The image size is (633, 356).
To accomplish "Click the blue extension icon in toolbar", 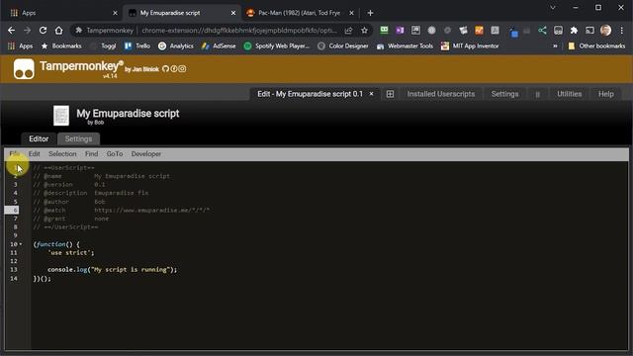I will tap(513, 33).
